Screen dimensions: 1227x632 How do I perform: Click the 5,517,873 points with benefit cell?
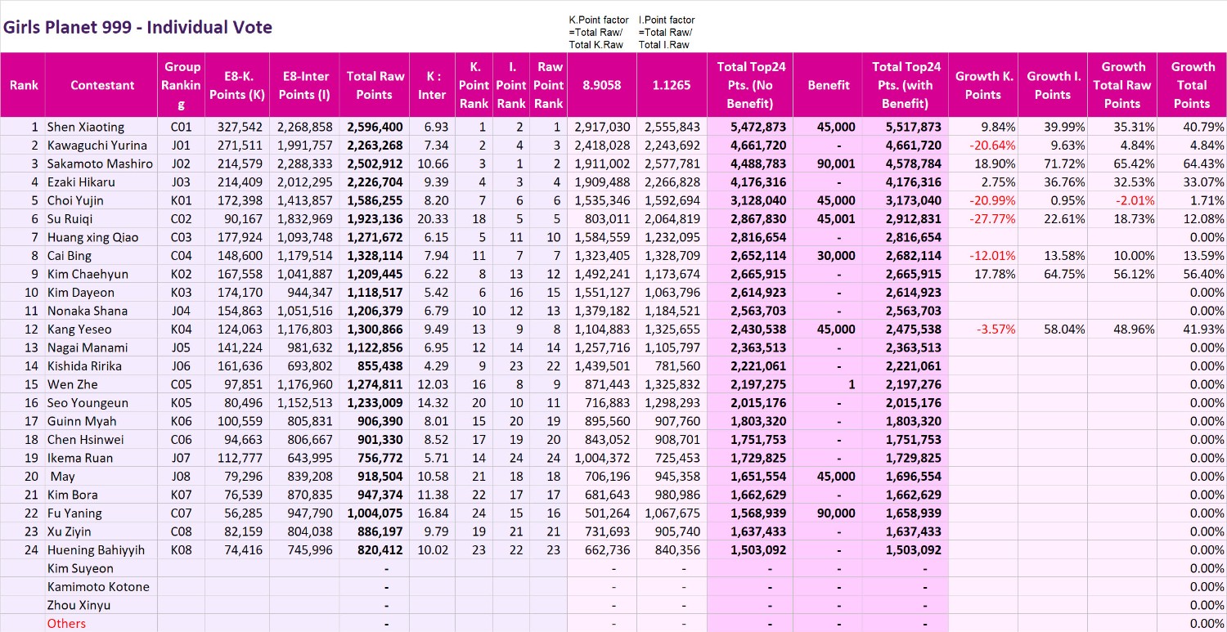[x=905, y=127]
